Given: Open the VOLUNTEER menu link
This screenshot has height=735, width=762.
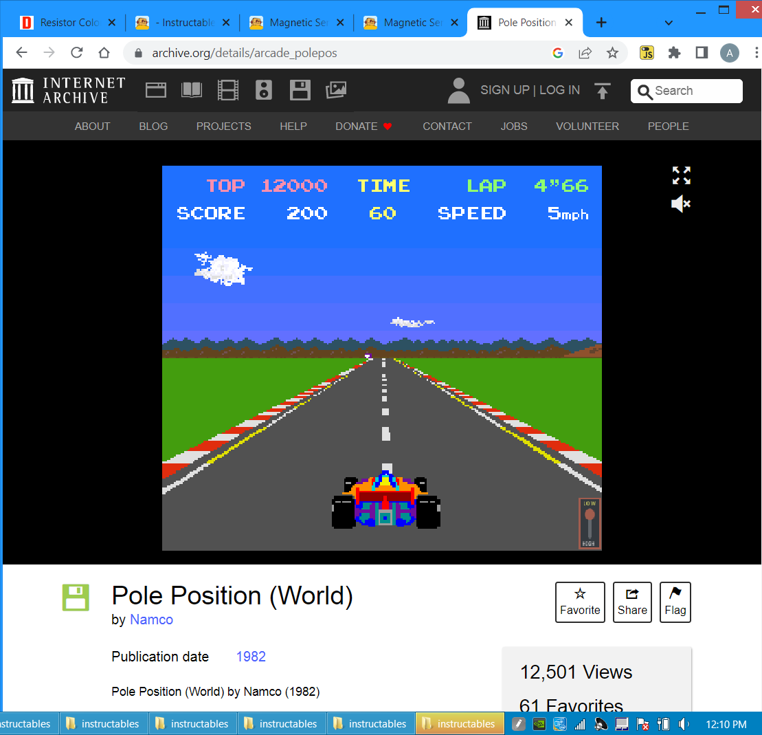Looking at the screenshot, I should pos(587,127).
